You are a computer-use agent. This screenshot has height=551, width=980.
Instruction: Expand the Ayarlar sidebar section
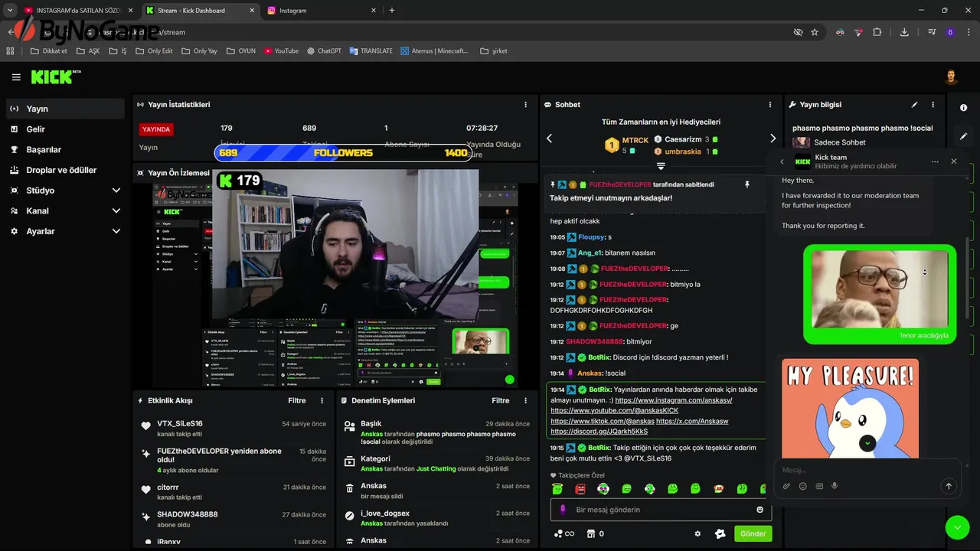pos(116,231)
